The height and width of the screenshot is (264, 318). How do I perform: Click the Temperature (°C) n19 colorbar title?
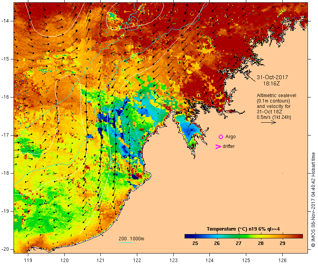click(243, 229)
